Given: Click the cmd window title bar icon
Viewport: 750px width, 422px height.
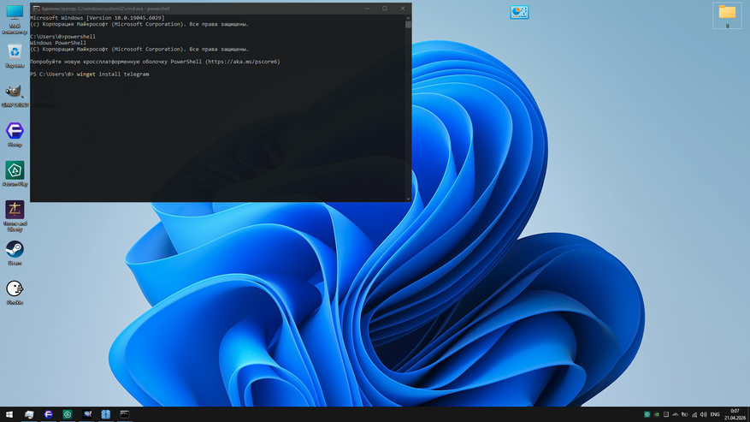Looking at the screenshot, I should pyautogui.click(x=36, y=9).
